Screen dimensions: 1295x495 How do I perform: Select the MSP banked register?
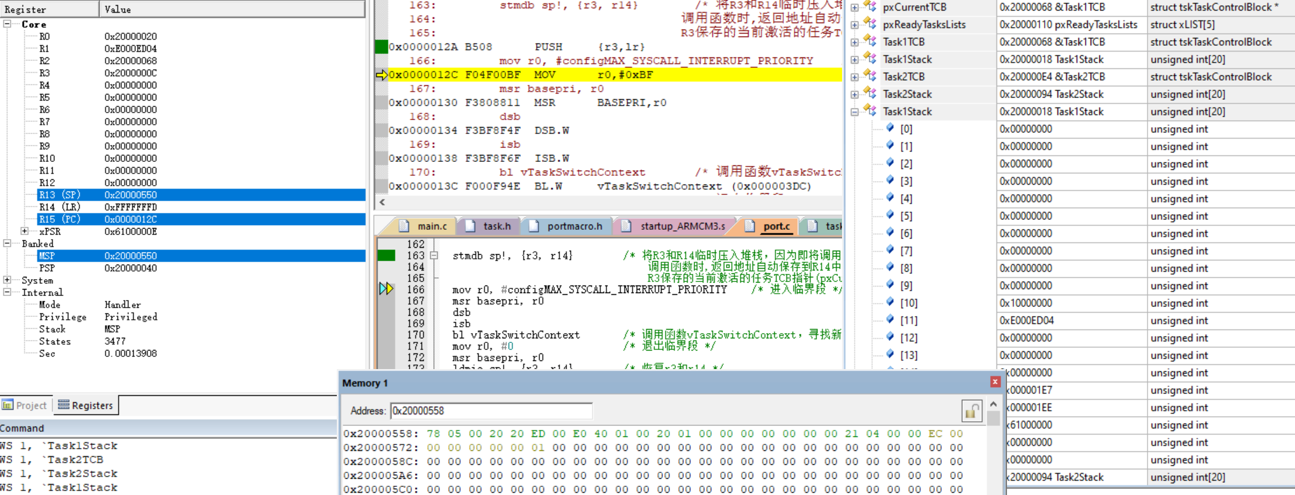202,256
